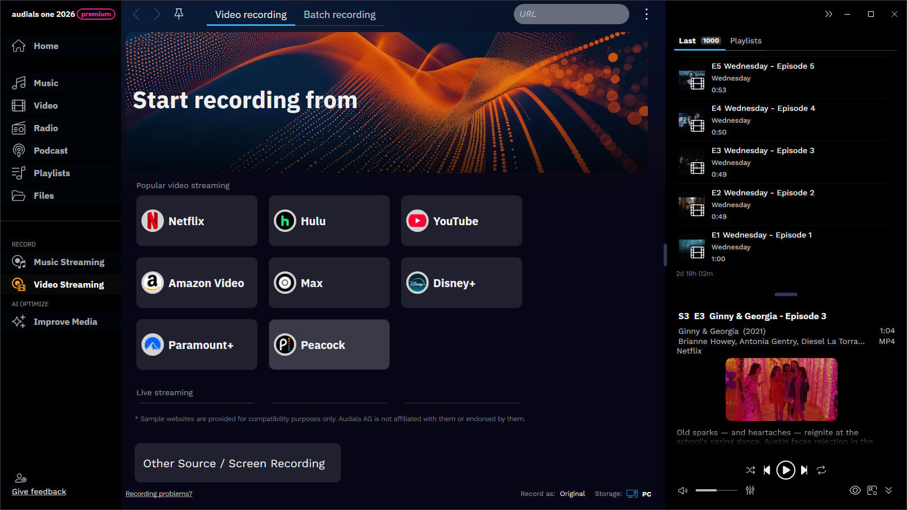Screen dimensions: 907x510
Task: Pin the current view using the pin icon
Action: click(x=179, y=14)
